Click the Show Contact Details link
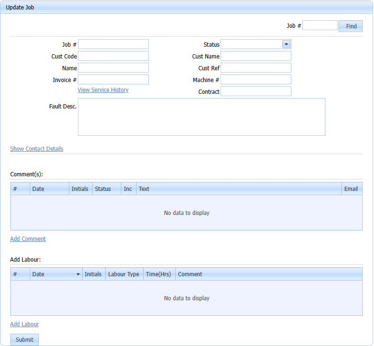This screenshot has width=374, height=346. (37, 149)
